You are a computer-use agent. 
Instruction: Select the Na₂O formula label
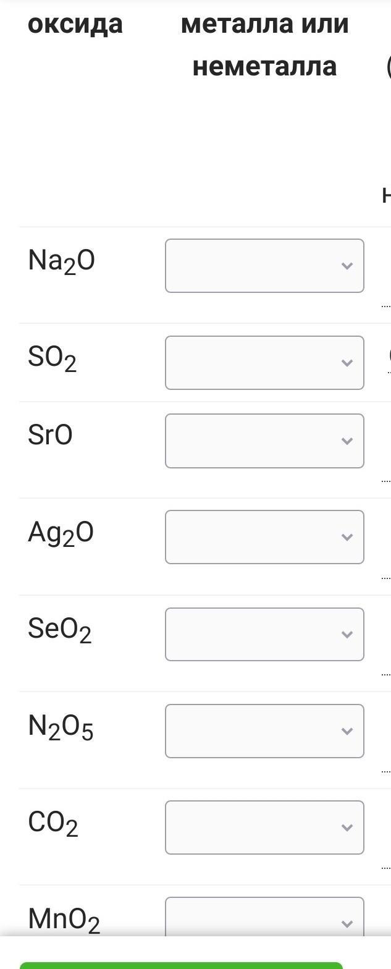point(61,261)
